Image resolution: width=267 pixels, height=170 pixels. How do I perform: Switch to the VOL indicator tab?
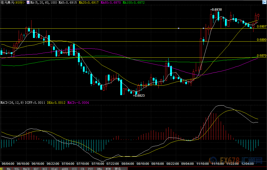click(17, 169)
